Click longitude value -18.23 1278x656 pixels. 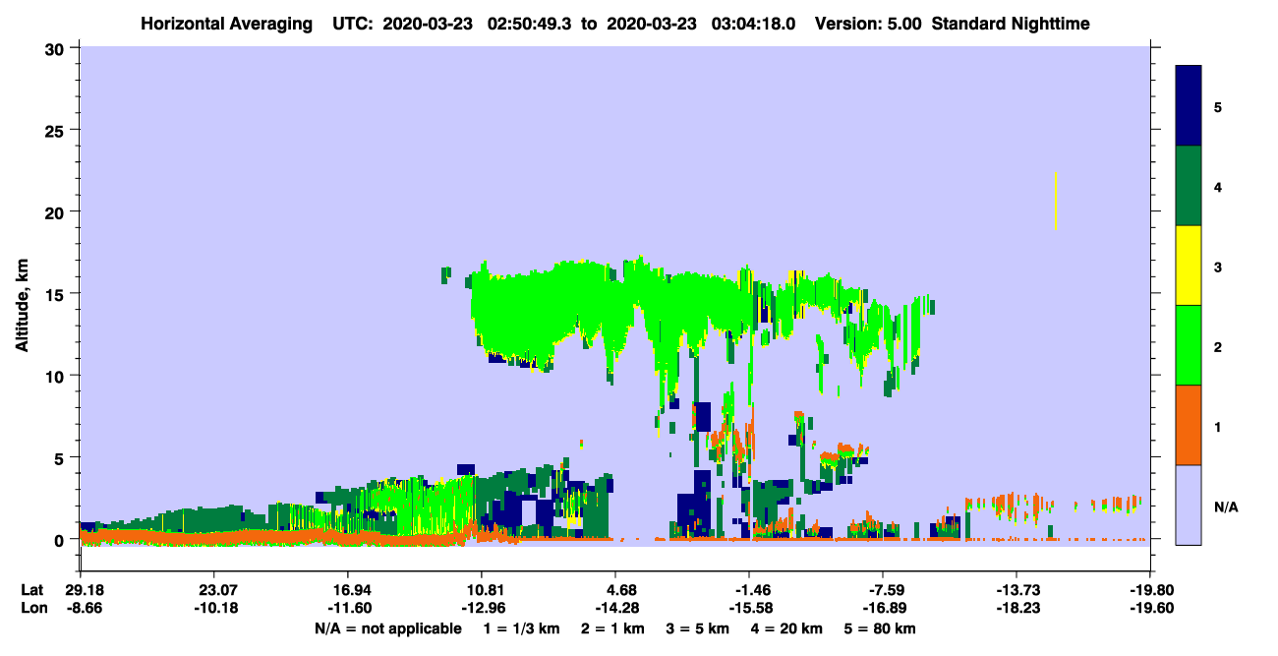(x=1017, y=609)
